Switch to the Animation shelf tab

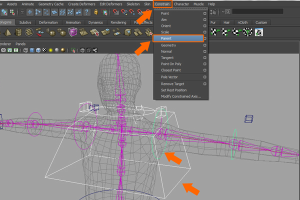point(73,22)
